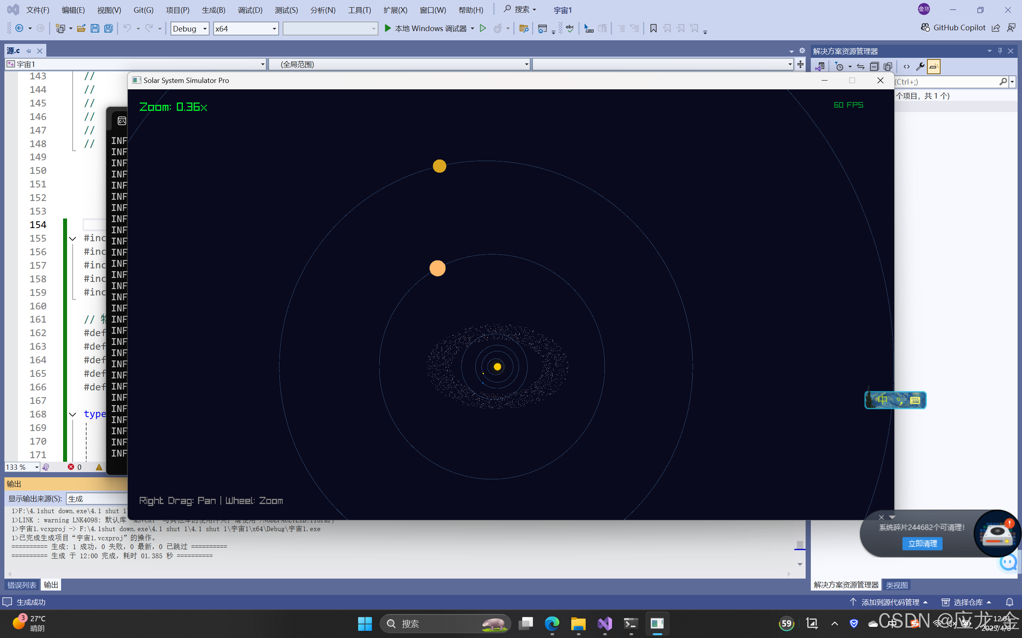Image resolution: width=1022 pixels, height=638 pixels.
Task: Click Collapse All in Solution Explorer toolbar
Action: [x=874, y=67]
